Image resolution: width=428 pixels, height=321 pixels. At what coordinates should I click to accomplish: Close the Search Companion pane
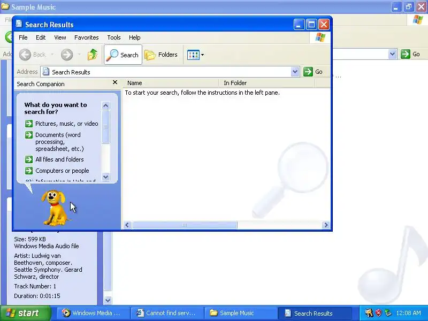point(115,82)
